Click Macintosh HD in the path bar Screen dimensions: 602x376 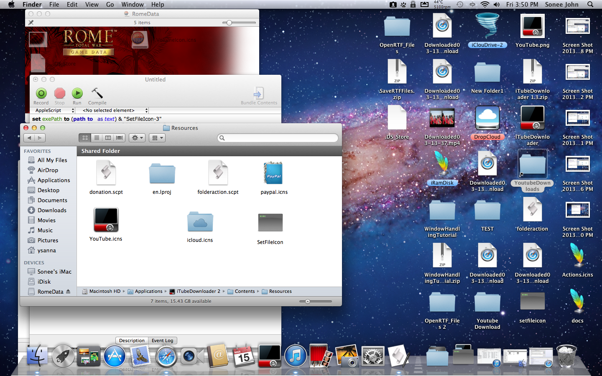click(101, 291)
